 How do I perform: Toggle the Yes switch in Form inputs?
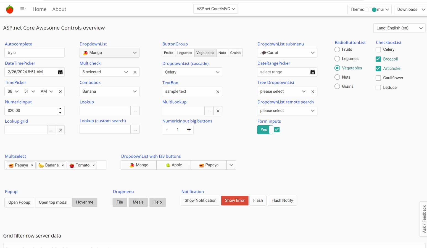[265, 130]
